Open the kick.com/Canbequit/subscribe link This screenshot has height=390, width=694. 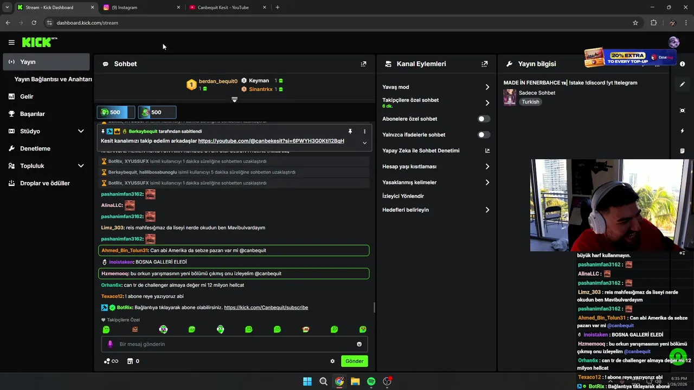pos(266,308)
